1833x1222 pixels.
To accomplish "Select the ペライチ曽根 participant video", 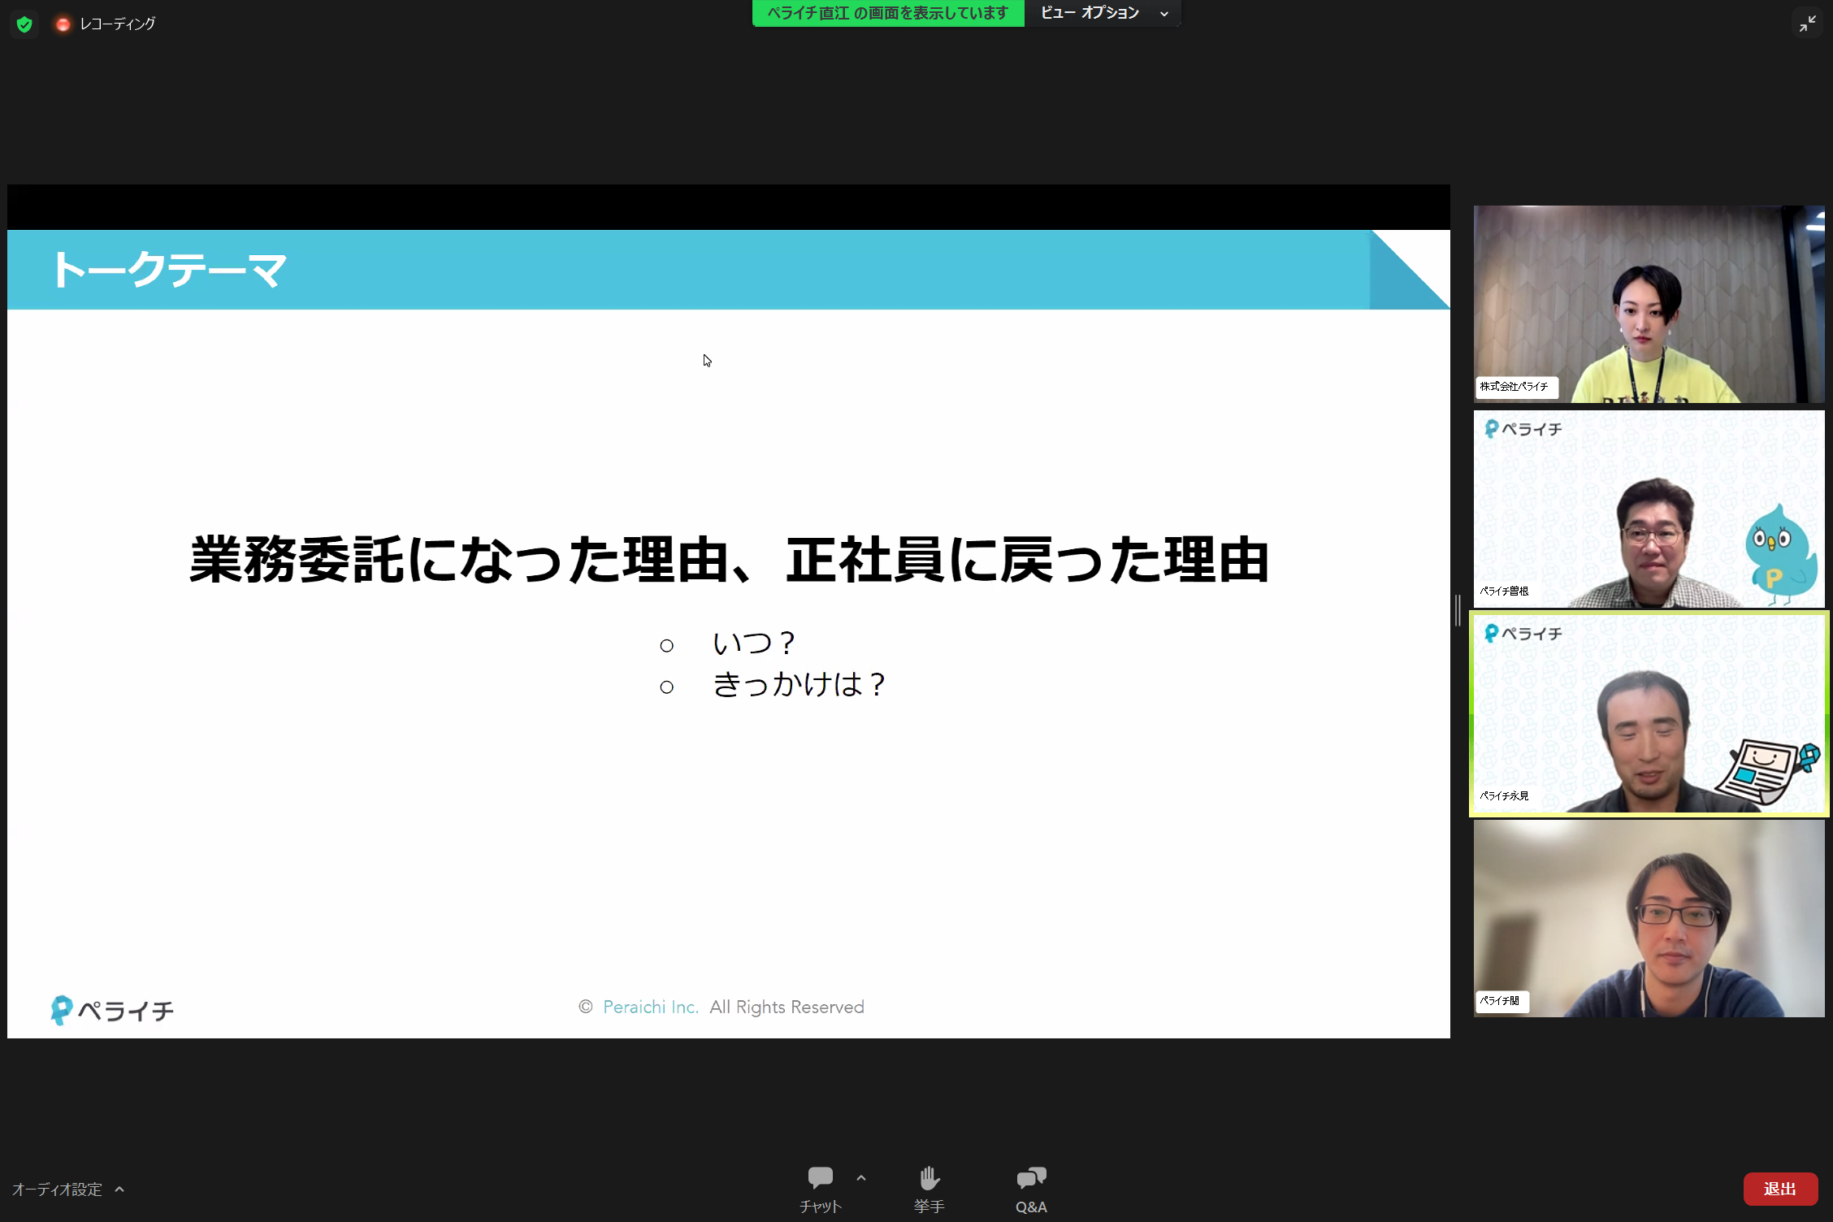I will (1649, 509).
